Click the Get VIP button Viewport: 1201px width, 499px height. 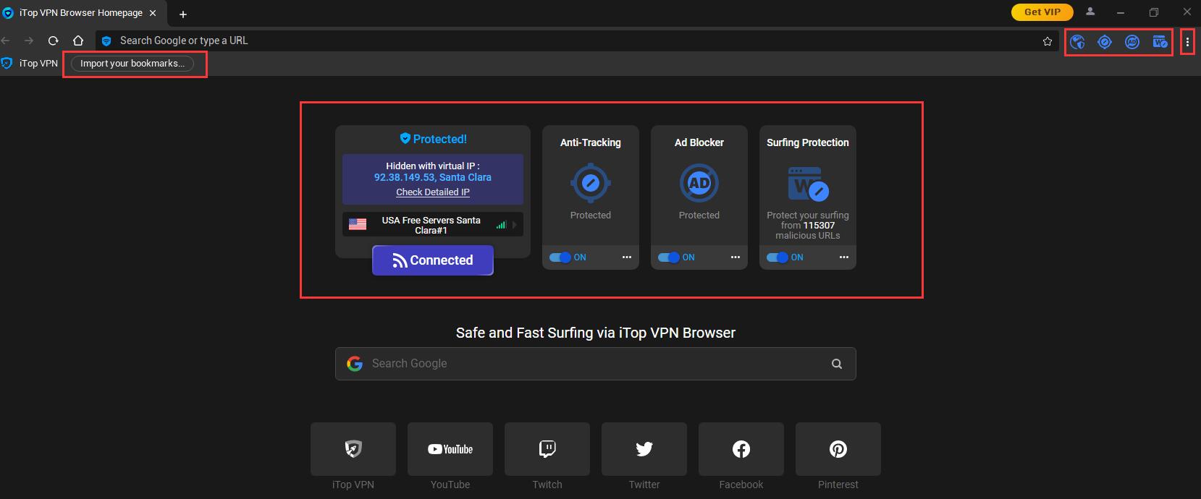click(1042, 12)
